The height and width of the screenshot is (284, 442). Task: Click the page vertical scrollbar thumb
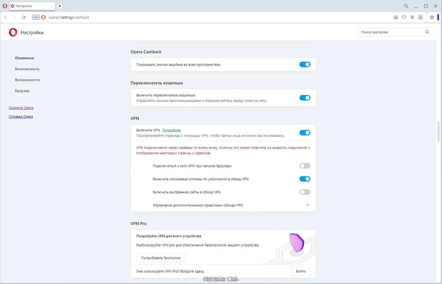[x=438, y=132]
